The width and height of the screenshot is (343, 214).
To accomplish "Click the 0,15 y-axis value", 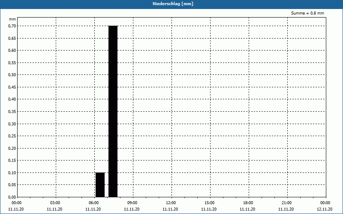I will [x=12, y=160].
